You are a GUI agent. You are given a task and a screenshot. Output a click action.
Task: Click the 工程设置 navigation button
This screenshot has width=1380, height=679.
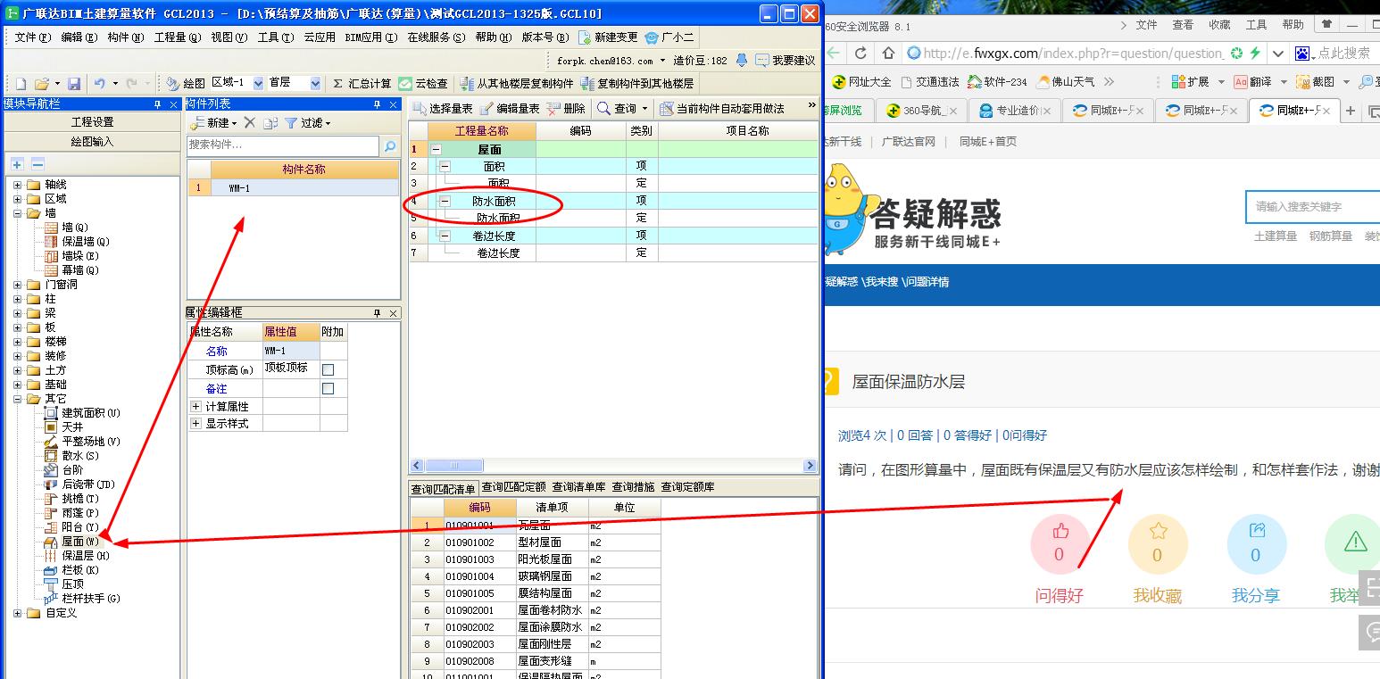click(93, 122)
